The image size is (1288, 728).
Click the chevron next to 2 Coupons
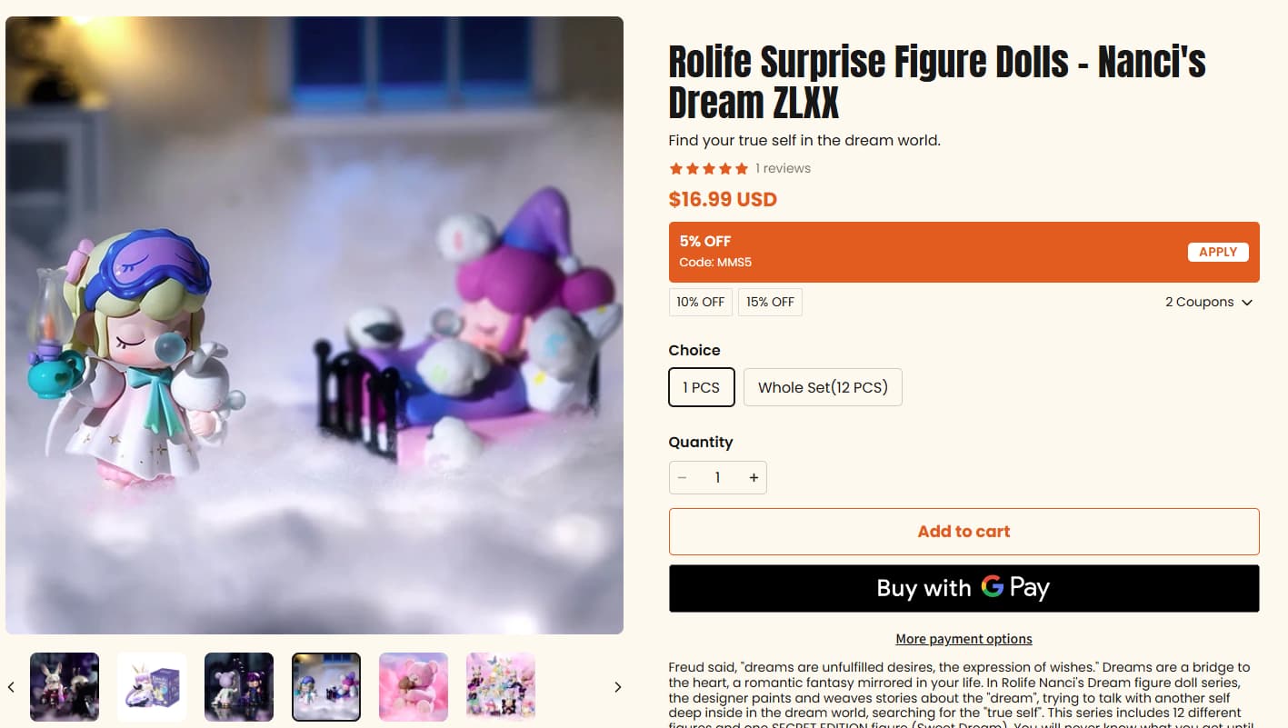[x=1247, y=303]
